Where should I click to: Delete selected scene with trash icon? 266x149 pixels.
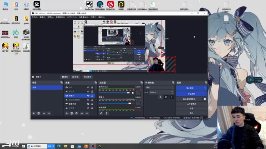pos(39,113)
